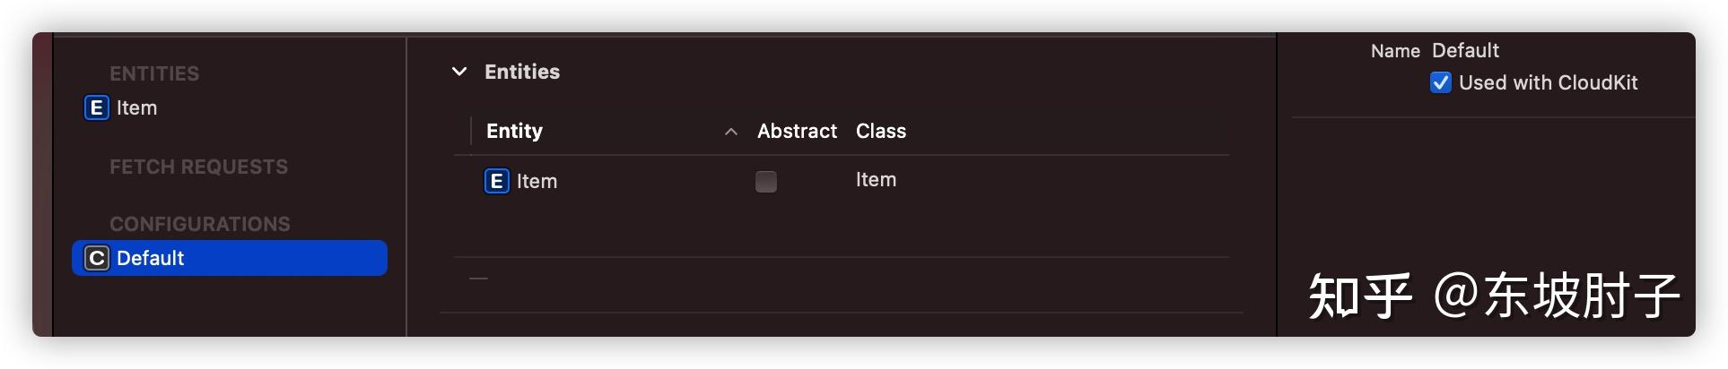The height and width of the screenshot is (369, 1728).
Task: Toggle the Abstract checkbox for Item
Action: point(766,182)
